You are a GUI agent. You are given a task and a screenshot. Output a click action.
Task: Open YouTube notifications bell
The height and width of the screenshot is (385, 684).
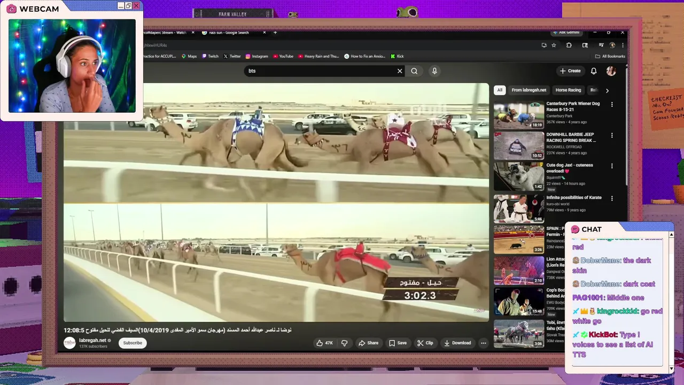click(594, 71)
